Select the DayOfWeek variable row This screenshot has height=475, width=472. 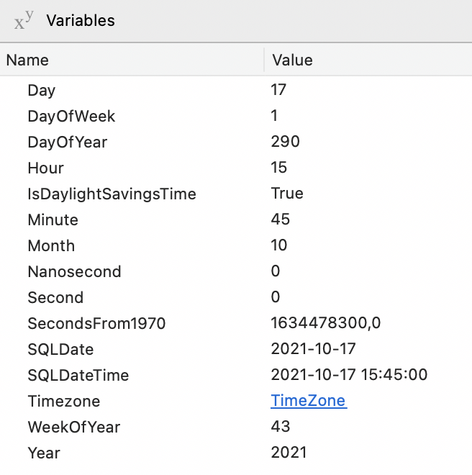(236, 116)
